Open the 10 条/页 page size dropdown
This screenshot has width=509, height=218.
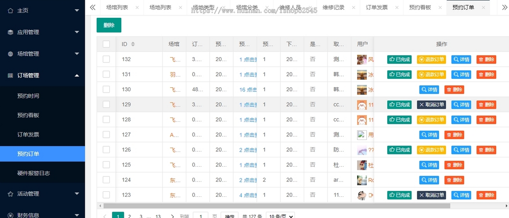coord(280,216)
